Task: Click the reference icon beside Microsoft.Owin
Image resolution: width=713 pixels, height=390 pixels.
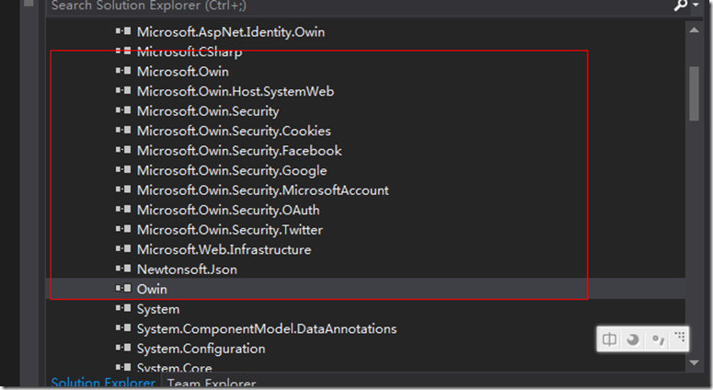Action: coord(123,71)
